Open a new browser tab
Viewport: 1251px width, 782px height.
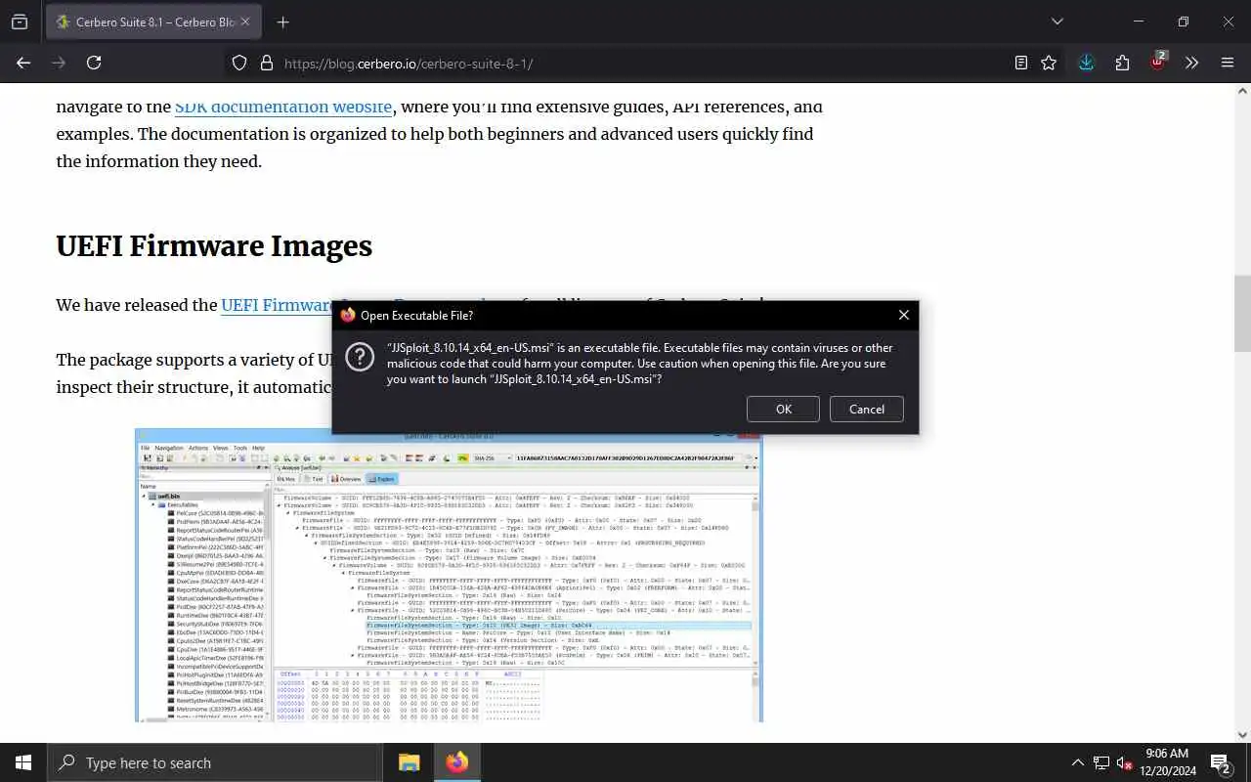[282, 22]
